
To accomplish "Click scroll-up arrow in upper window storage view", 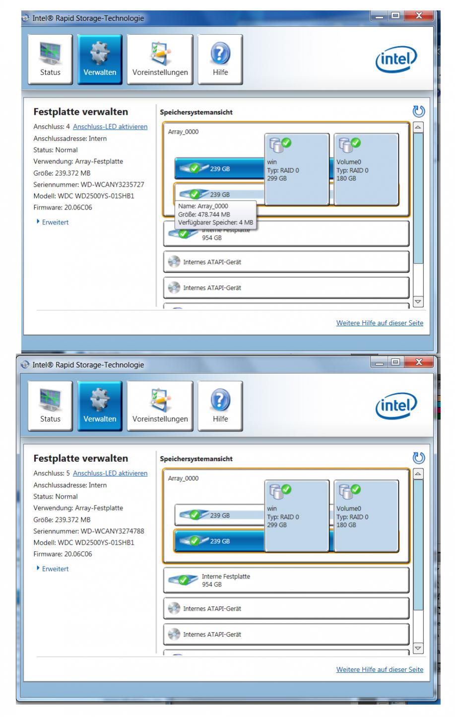I will [418, 127].
